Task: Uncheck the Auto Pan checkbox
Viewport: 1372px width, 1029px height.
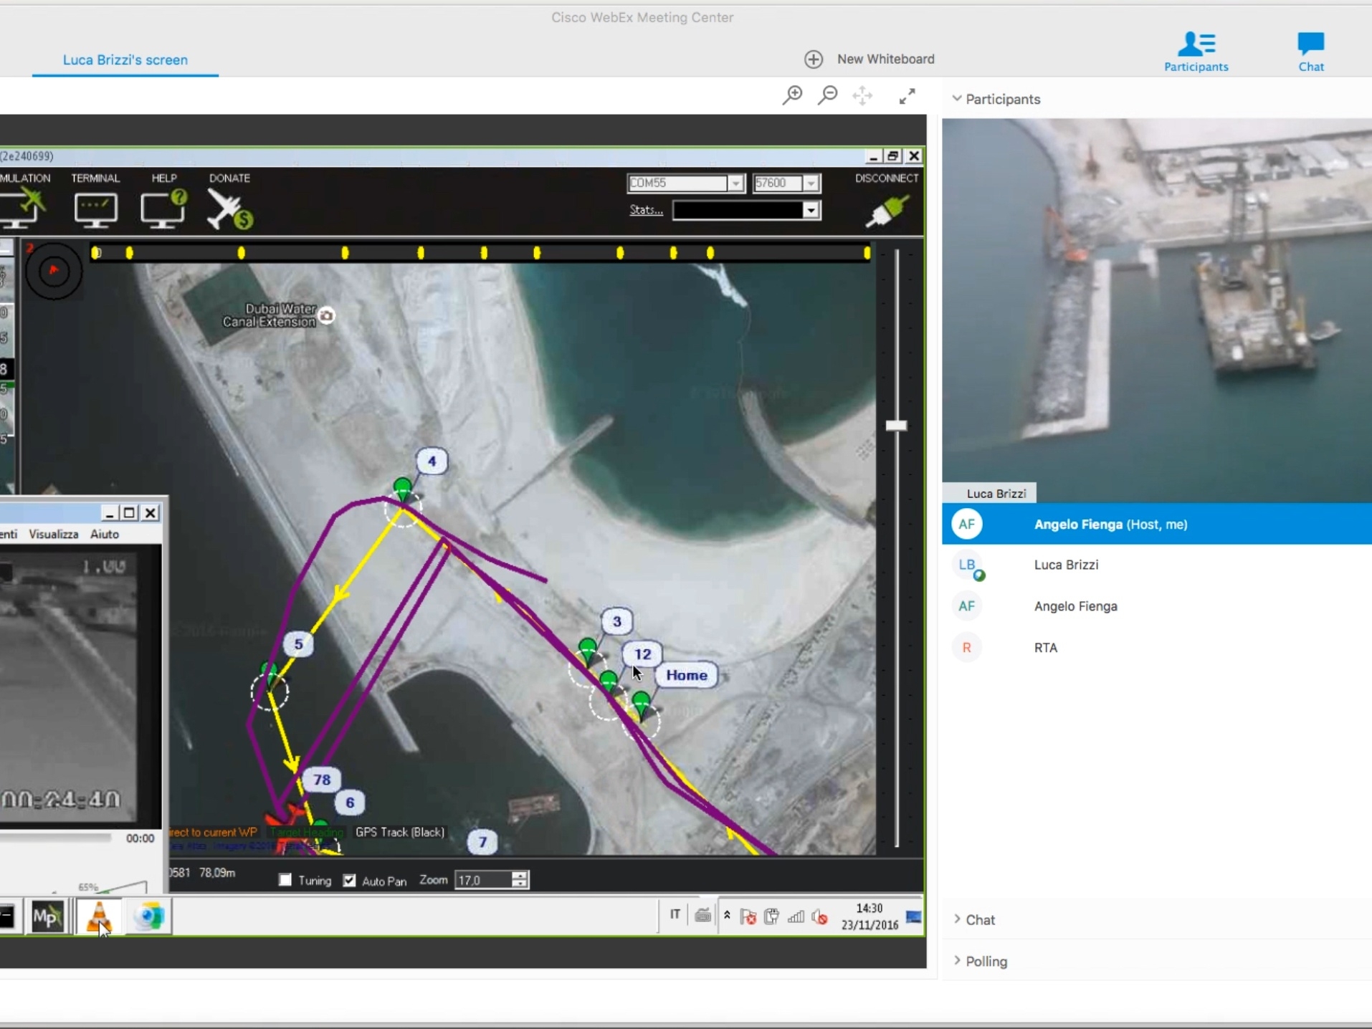Action: [350, 880]
